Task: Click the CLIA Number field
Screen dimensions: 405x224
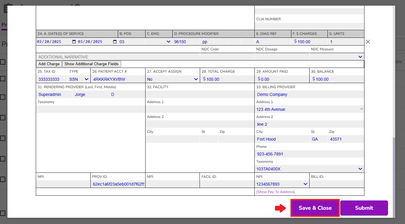Action: [x=309, y=26]
